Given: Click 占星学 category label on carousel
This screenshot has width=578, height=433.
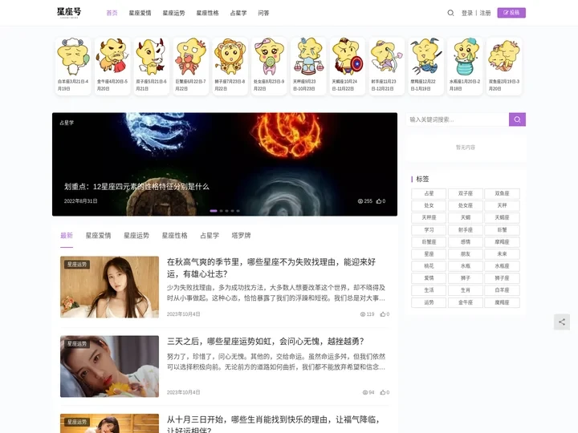Looking at the screenshot, I should pos(67,123).
